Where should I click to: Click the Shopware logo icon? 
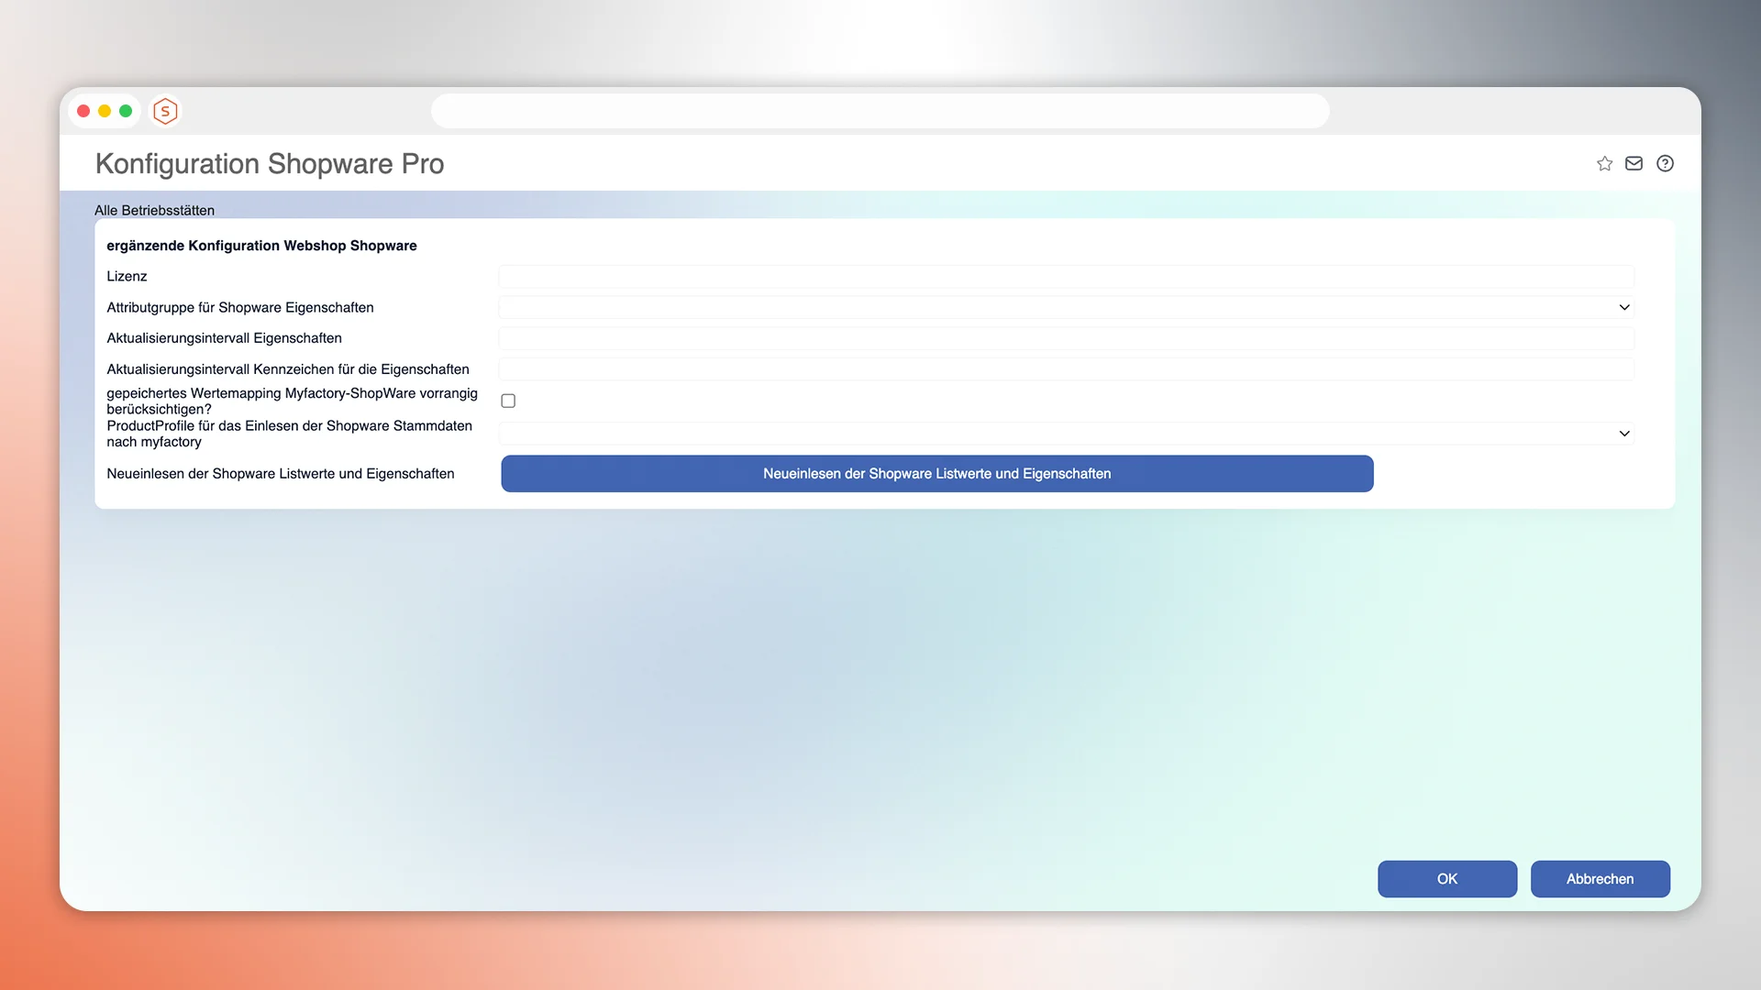coord(165,111)
